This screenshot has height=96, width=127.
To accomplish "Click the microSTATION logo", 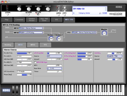I will (x=116, y=14).
